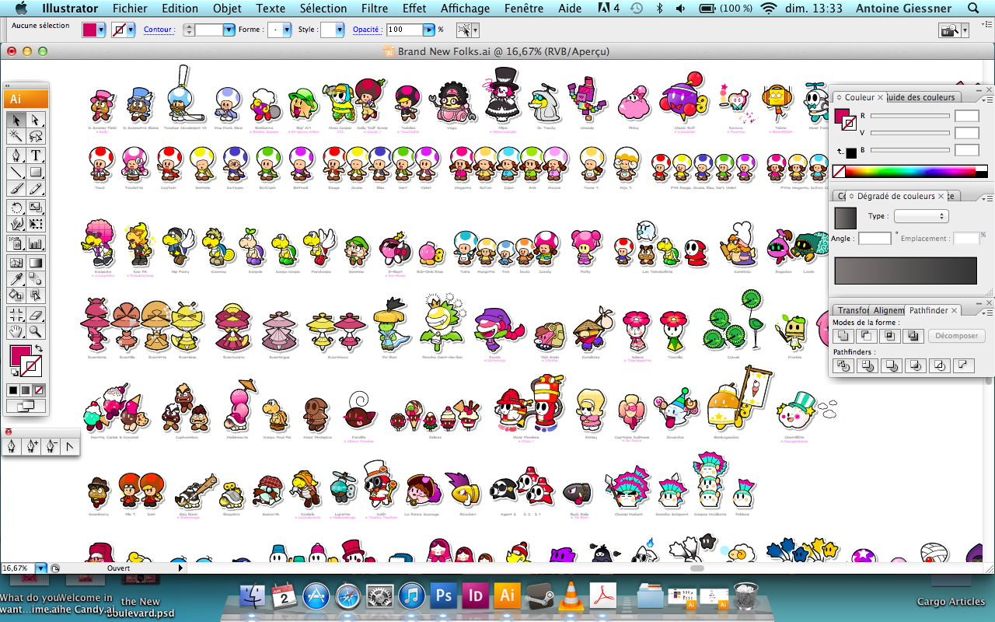Swap fill and stroke arrows in toolbox
This screenshot has height=622, width=995.
[x=37, y=348]
